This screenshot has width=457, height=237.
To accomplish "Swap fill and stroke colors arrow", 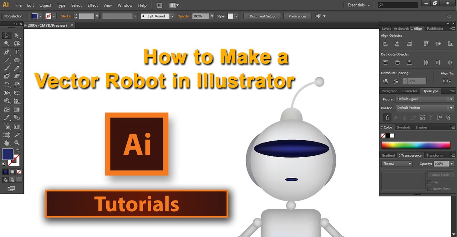I will (x=18, y=150).
